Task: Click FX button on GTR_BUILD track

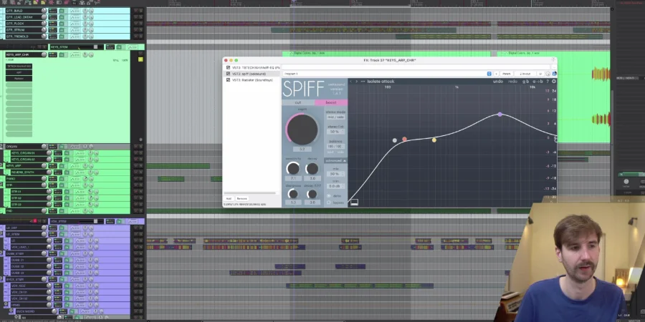Action: (x=62, y=11)
